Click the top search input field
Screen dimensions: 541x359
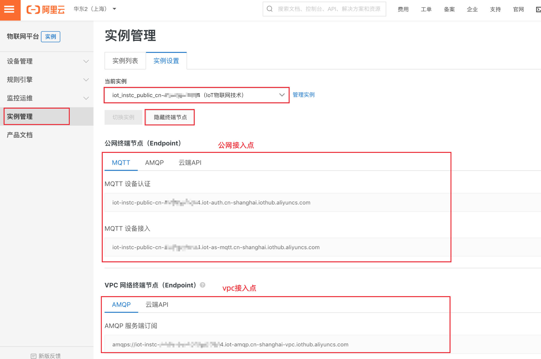pos(329,9)
